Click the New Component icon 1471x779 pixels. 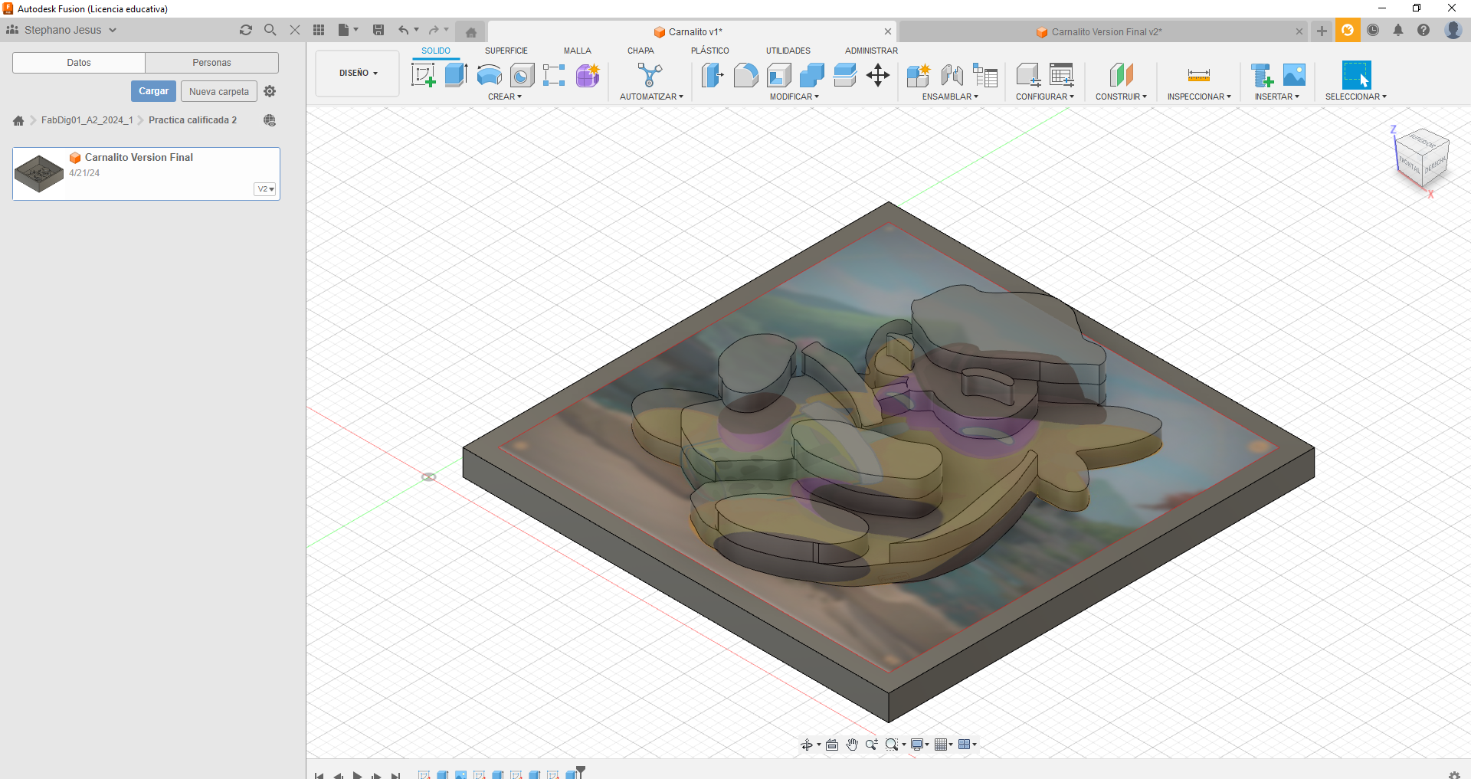[x=918, y=75]
